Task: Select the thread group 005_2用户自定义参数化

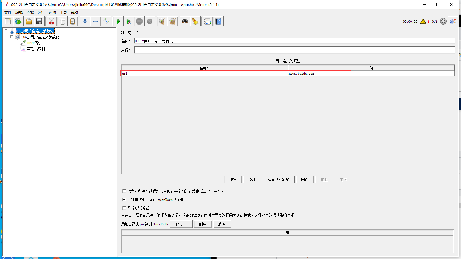Action: tap(40, 37)
